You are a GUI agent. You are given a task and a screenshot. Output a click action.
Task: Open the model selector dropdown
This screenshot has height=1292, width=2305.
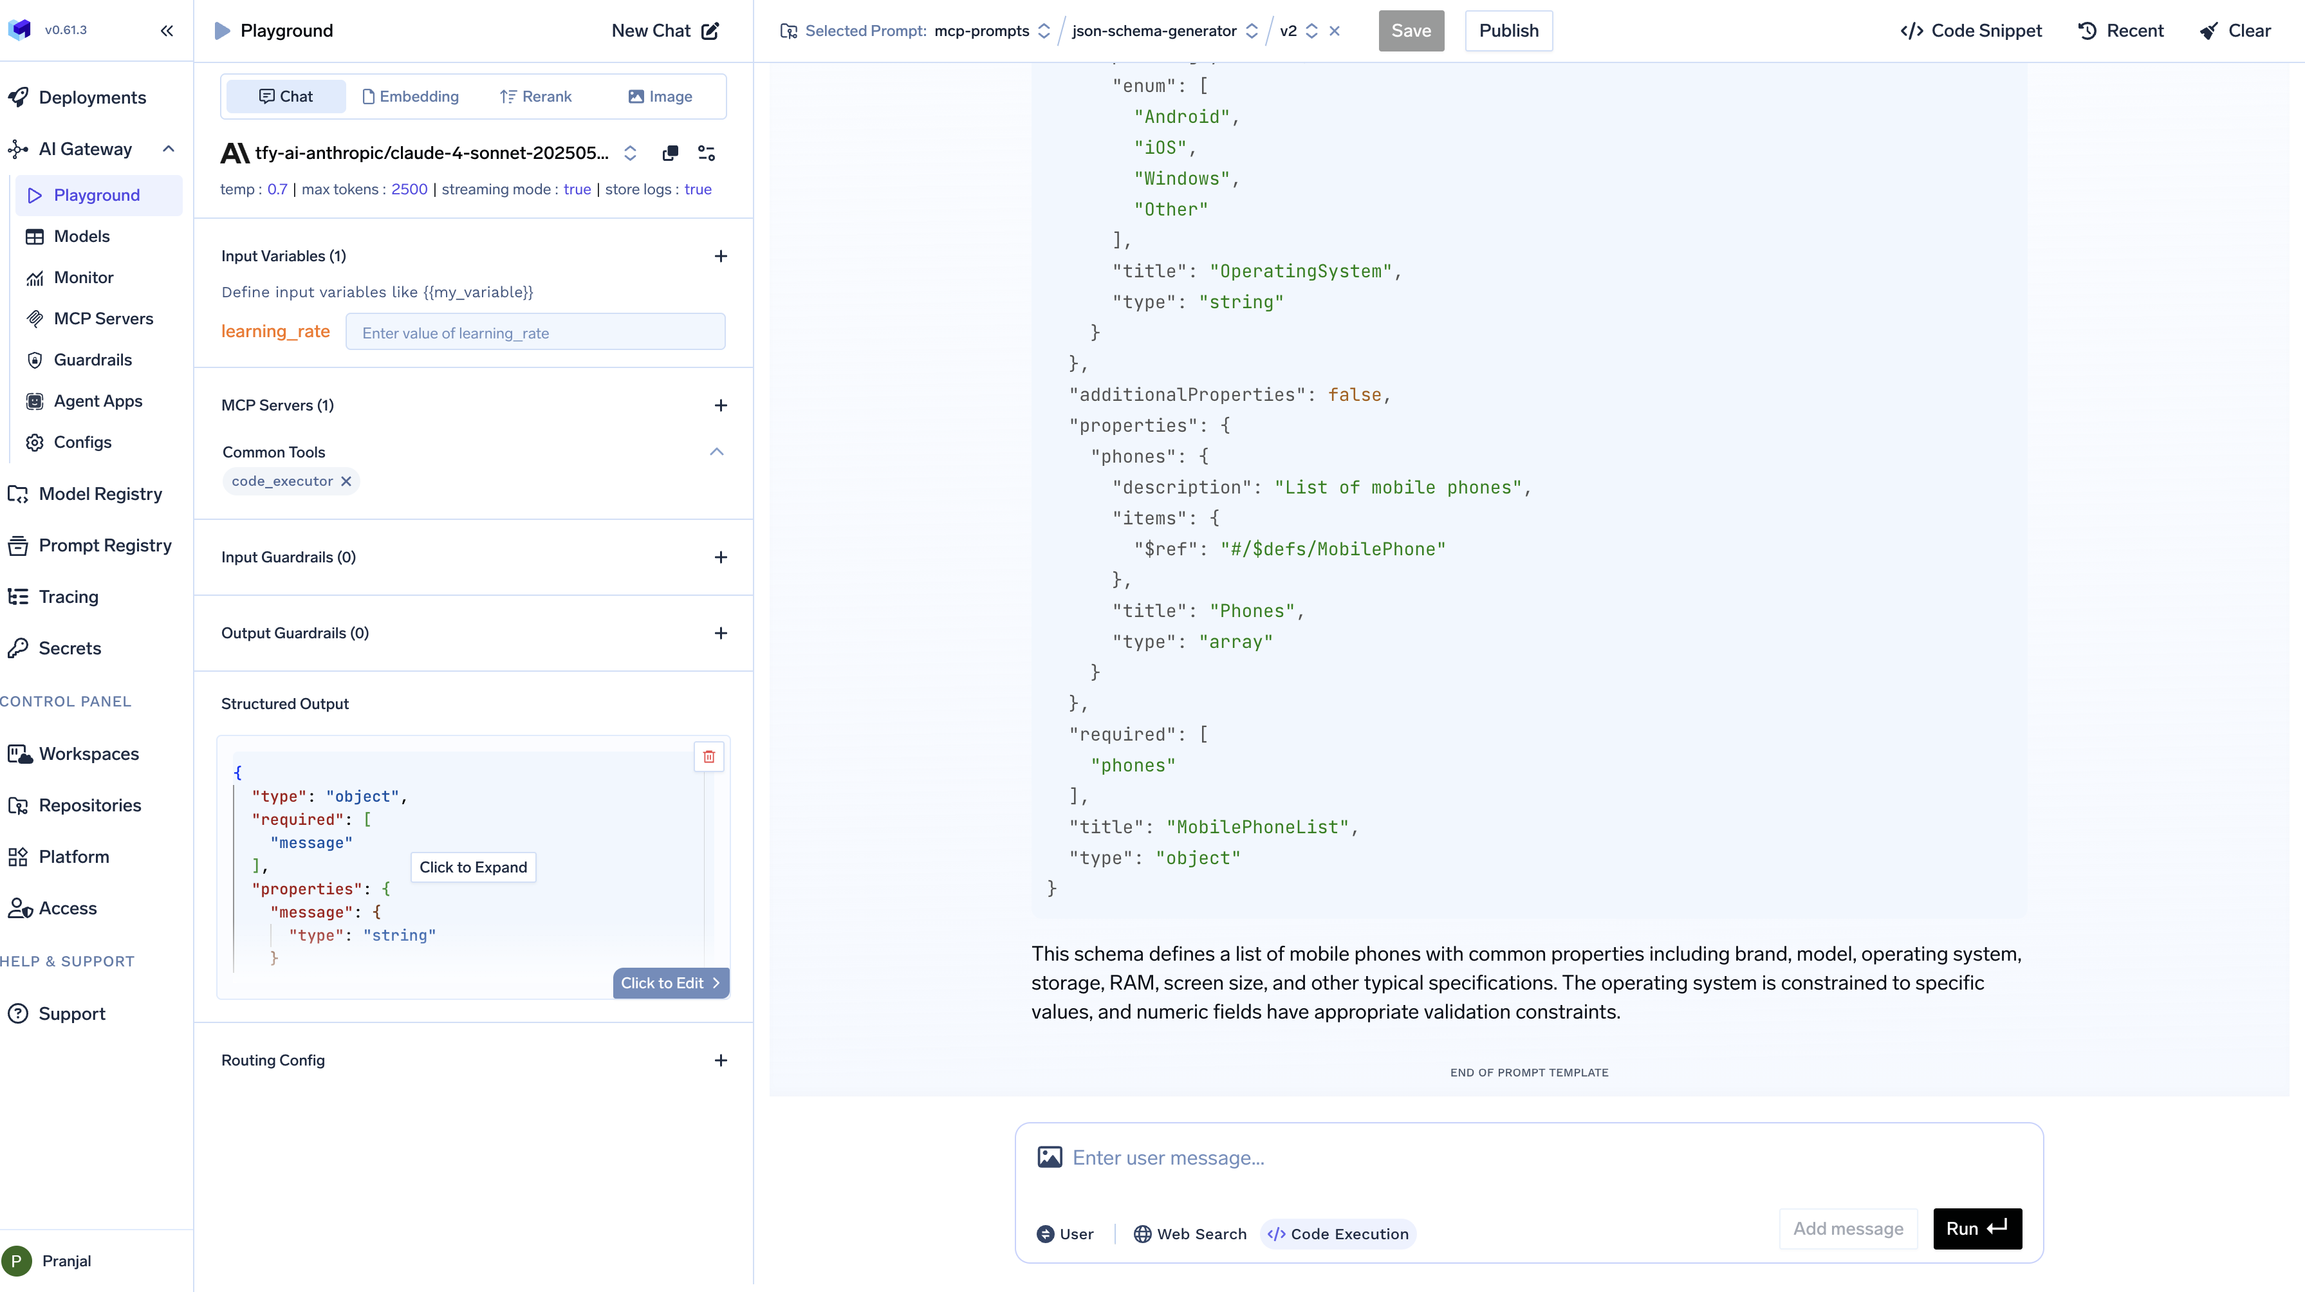tap(629, 153)
